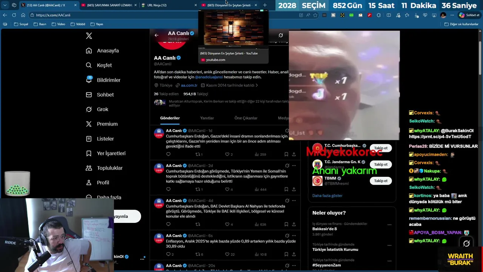Open browser tab list dropdown arrow
Image resolution: width=483 pixels, height=272 pixels.
click(5, 5)
